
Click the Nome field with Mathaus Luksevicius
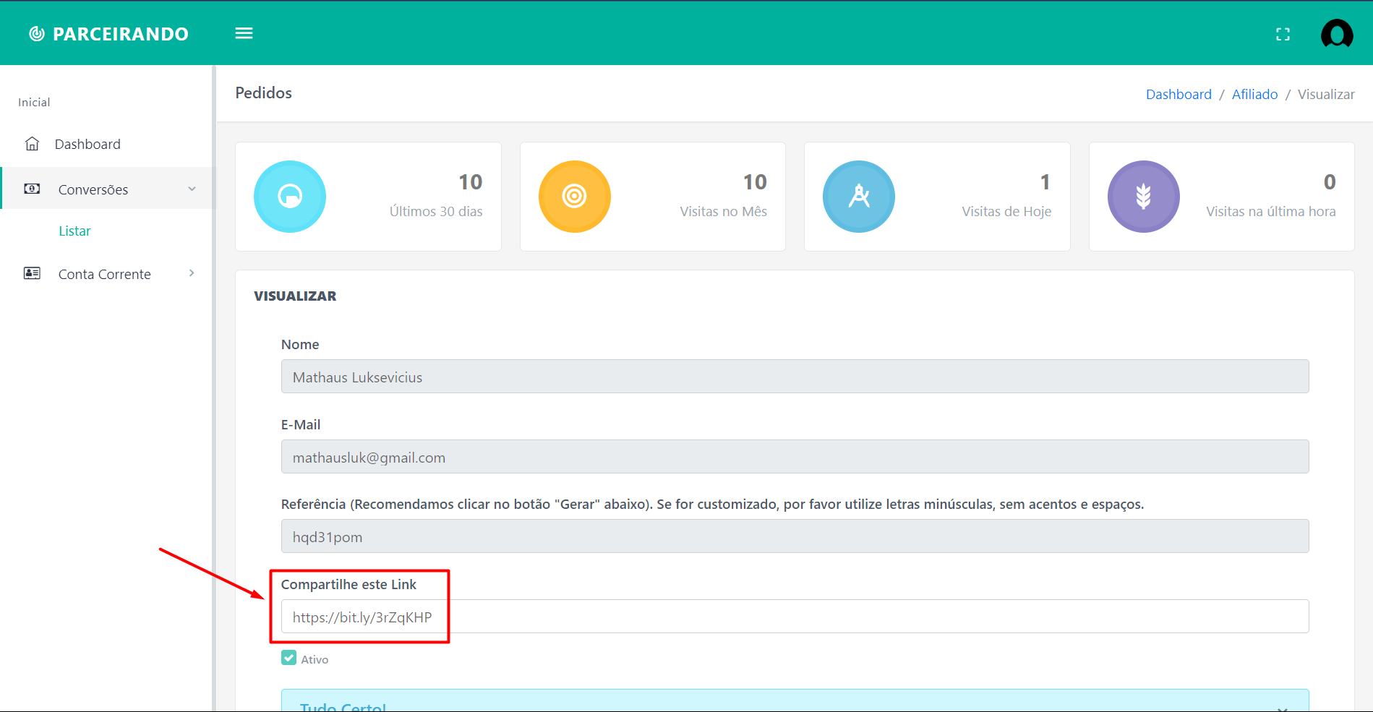[795, 377]
